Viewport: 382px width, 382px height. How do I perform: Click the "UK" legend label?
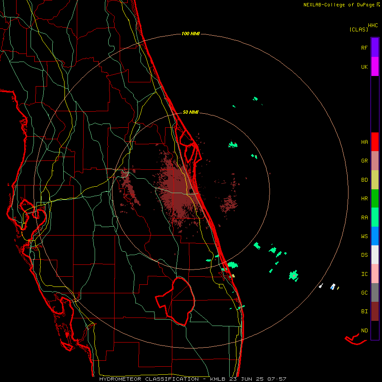pos(364,67)
